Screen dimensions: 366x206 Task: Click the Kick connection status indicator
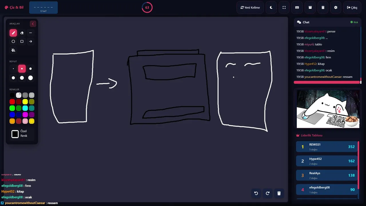click(x=354, y=22)
